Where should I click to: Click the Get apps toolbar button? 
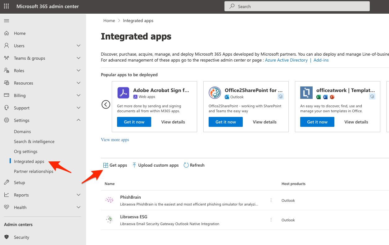click(x=115, y=165)
